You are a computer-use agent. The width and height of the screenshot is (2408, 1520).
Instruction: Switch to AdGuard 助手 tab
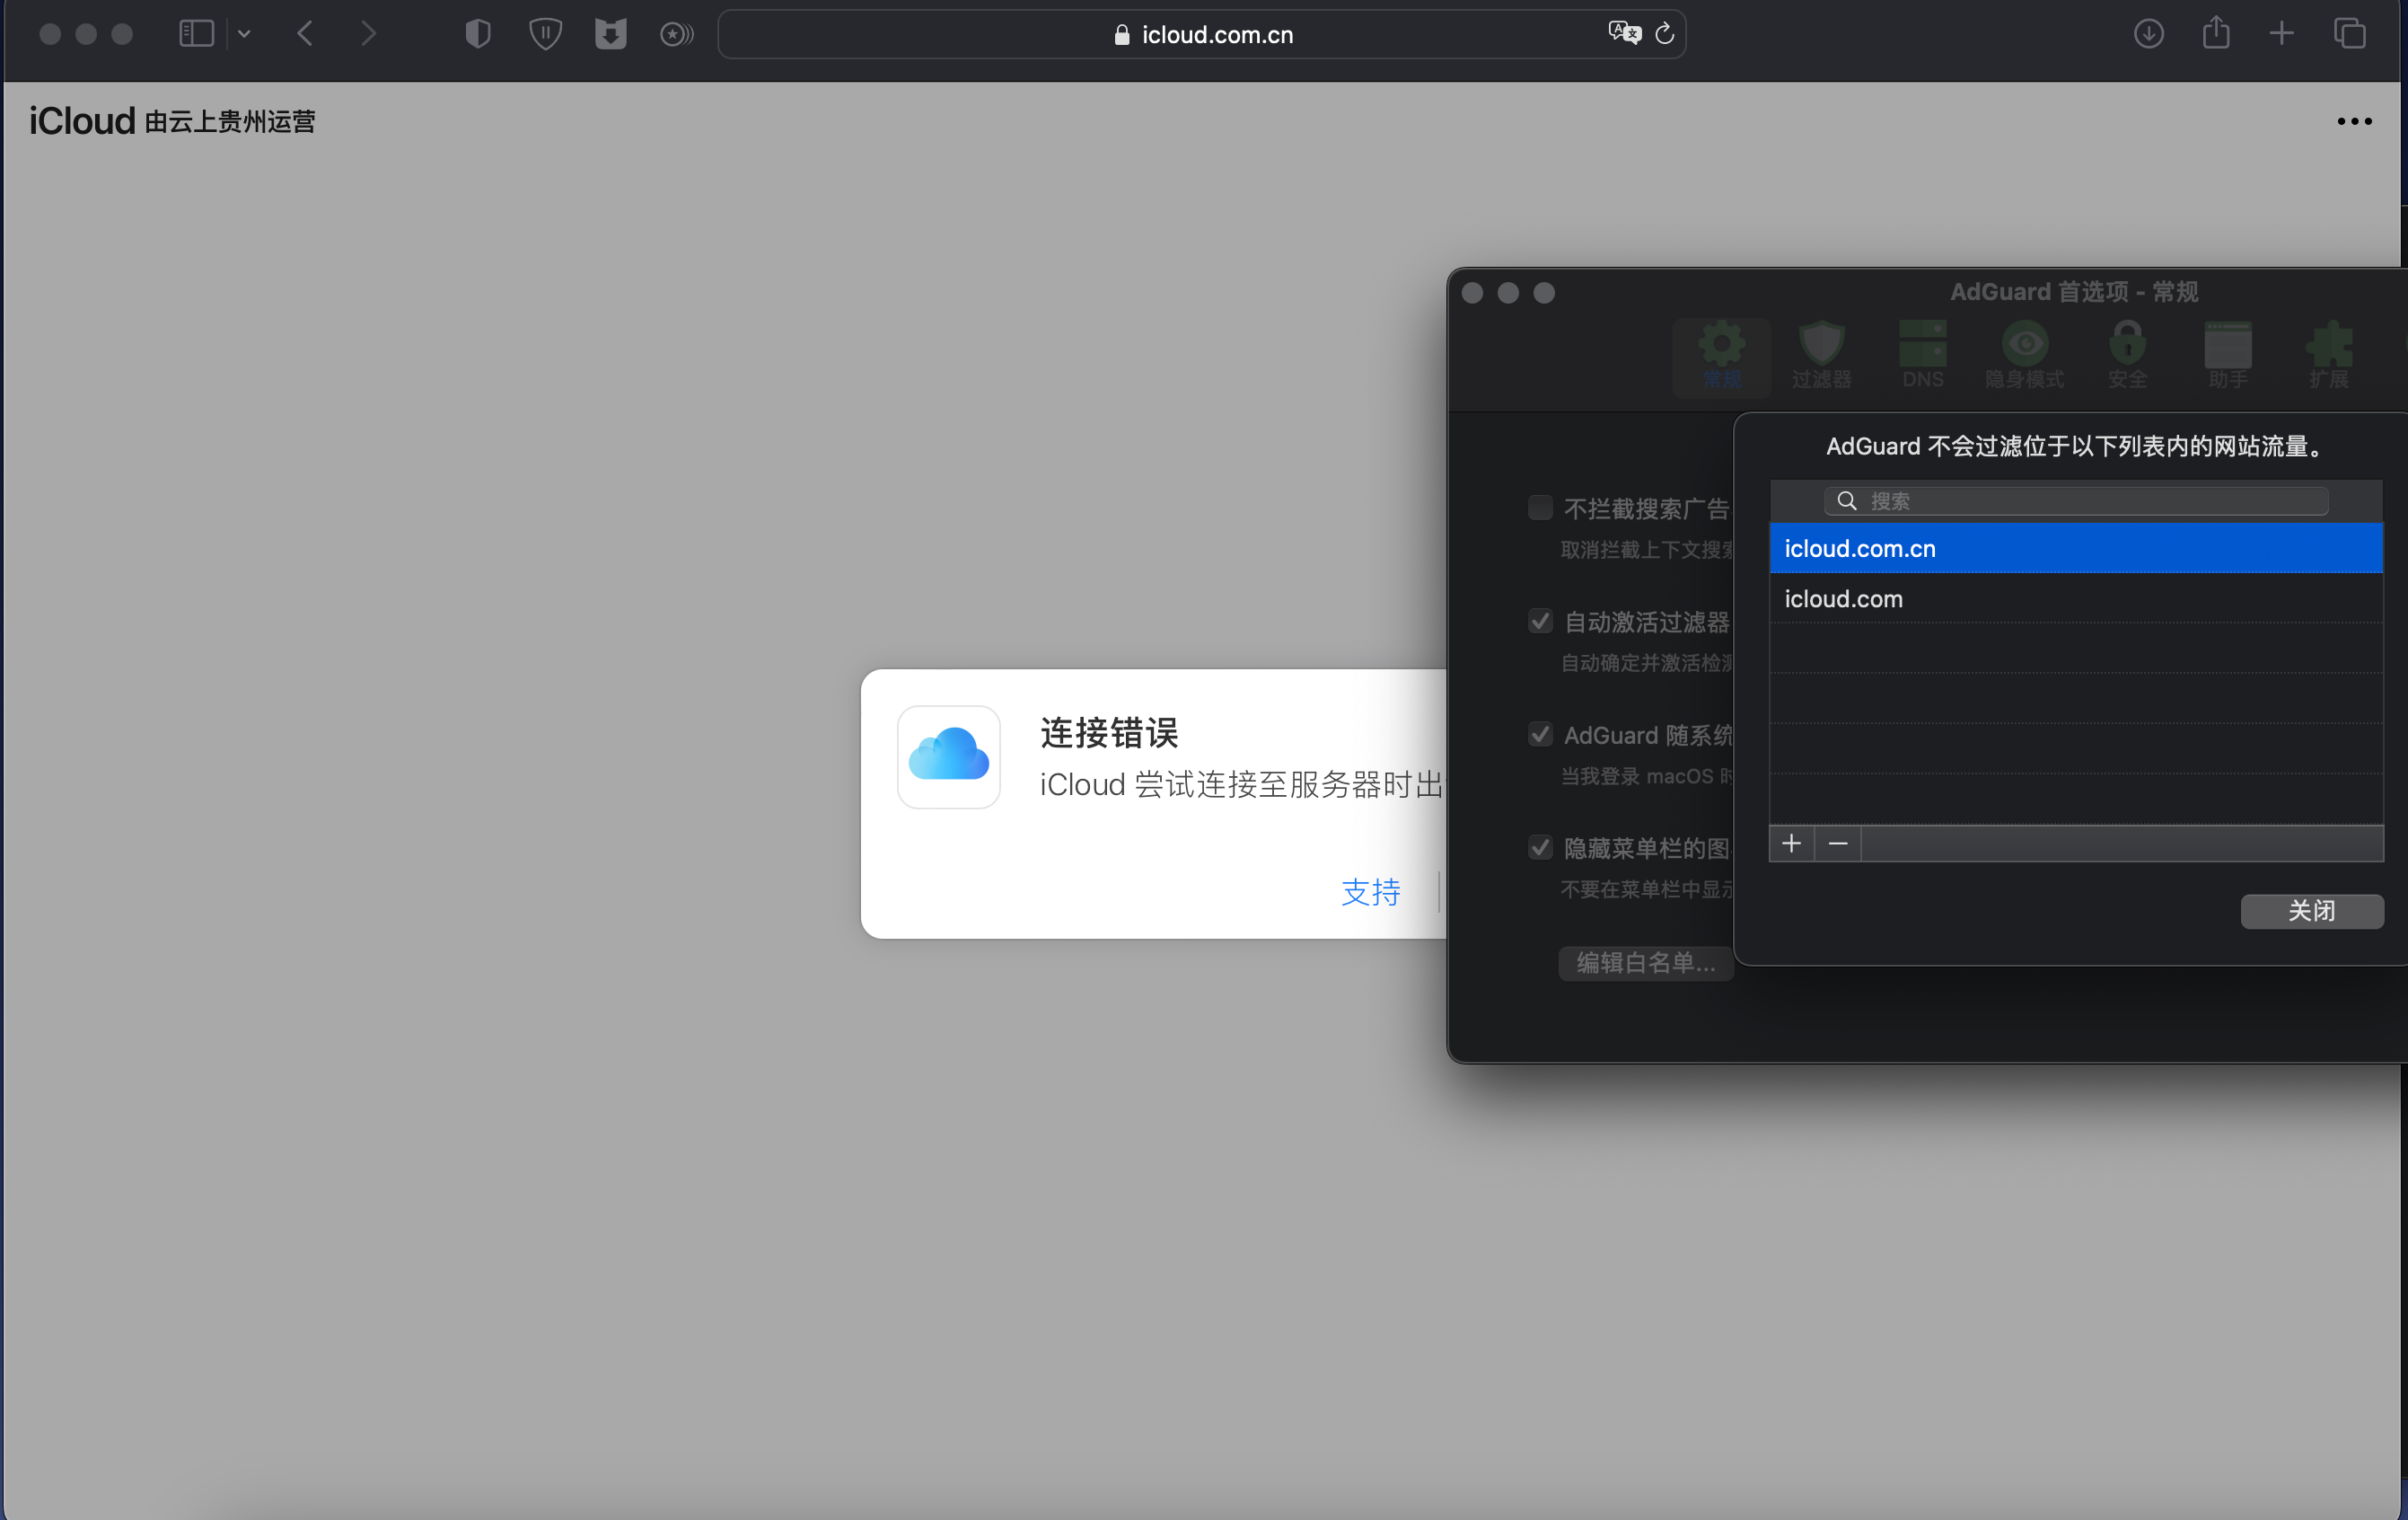[x=2228, y=358]
